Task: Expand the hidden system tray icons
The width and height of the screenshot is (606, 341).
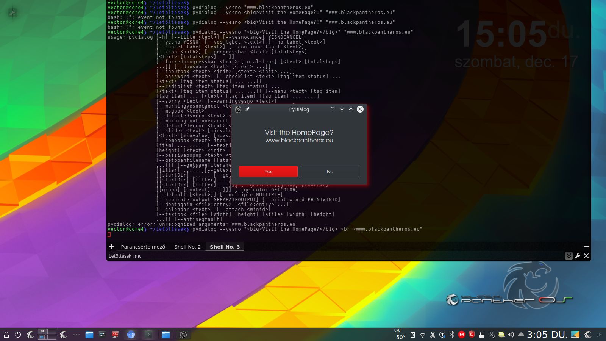Action: pyautogui.click(x=521, y=335)
